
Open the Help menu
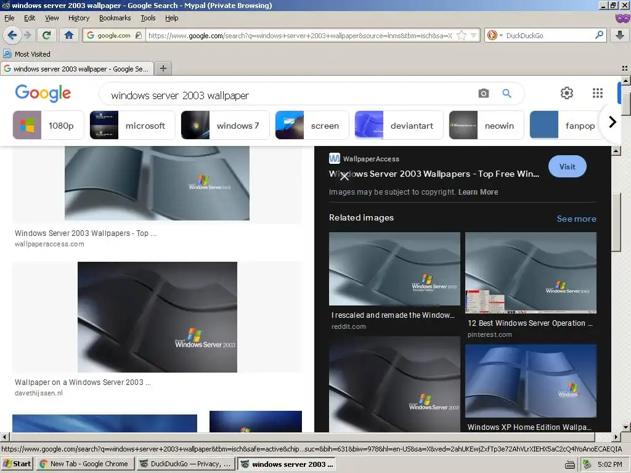coord(171,18)
